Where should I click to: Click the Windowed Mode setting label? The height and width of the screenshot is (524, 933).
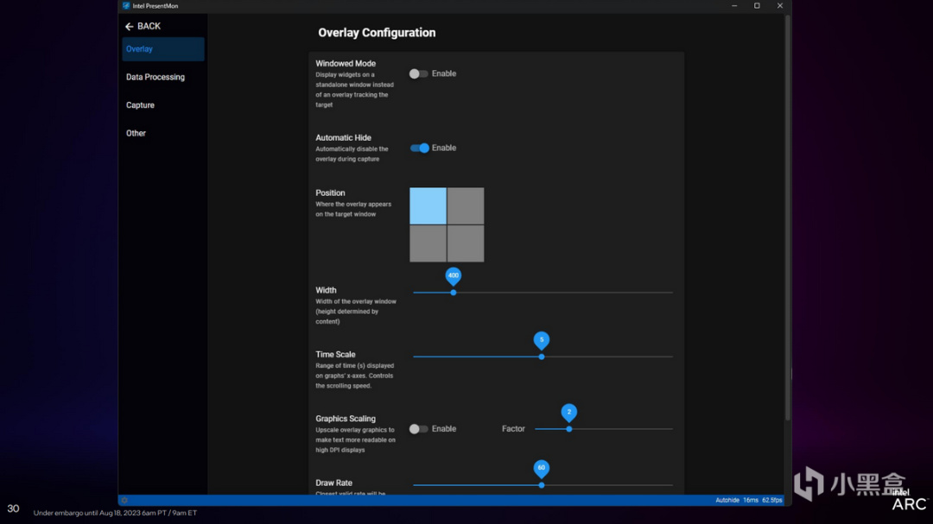(x=346, y=63)
